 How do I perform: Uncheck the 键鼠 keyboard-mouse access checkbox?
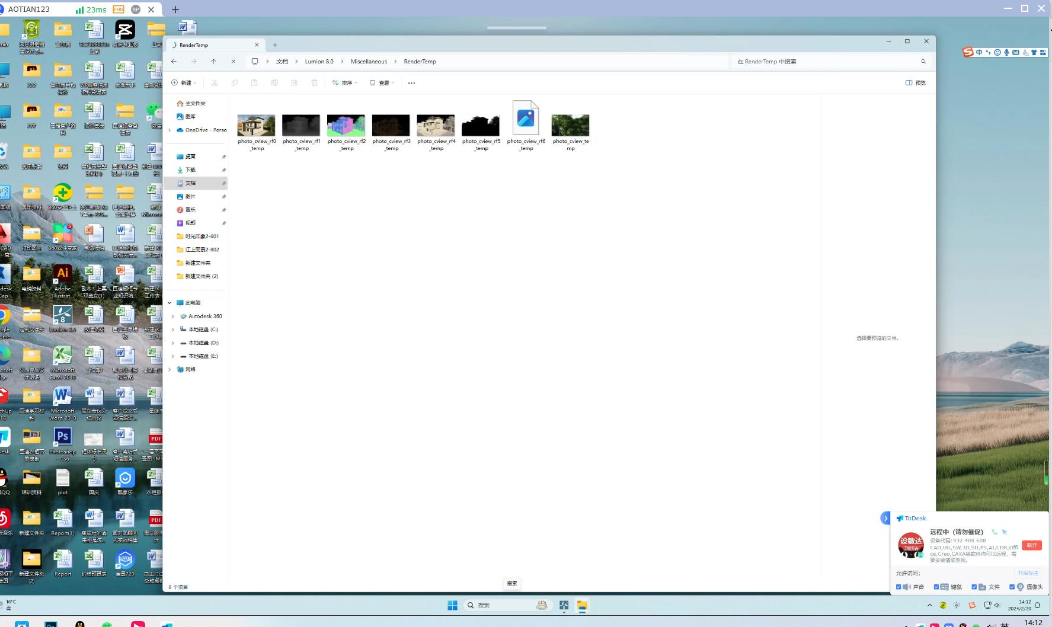(936, 587)
